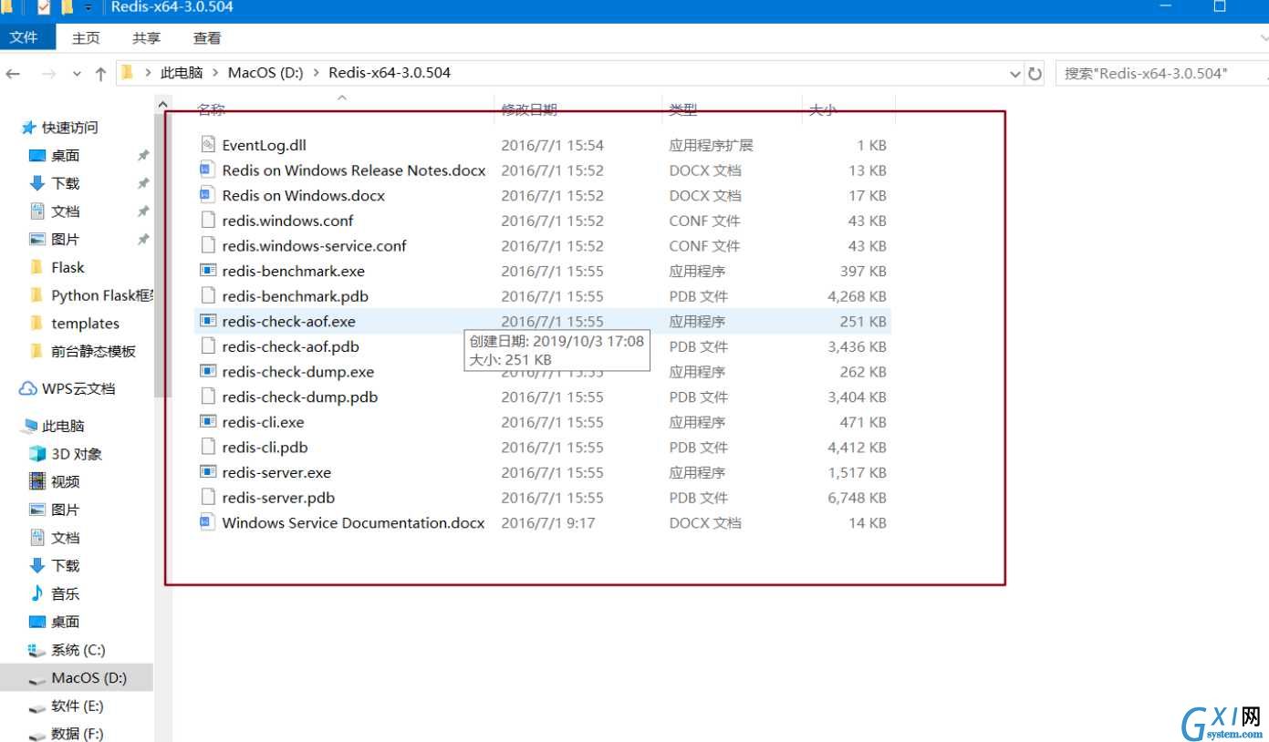Viewport: 1269px width, 742px height.
Task: Select MacOS (D:) in the address breadcrumb
Action: [x=265, y=73]
